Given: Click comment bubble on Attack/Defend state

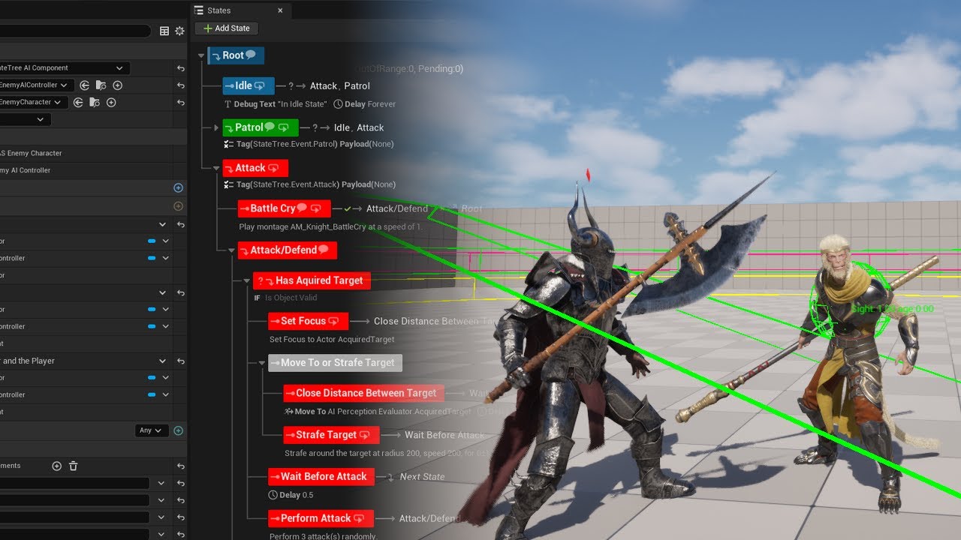Looking at the screenshot, I should coord(324,249).
